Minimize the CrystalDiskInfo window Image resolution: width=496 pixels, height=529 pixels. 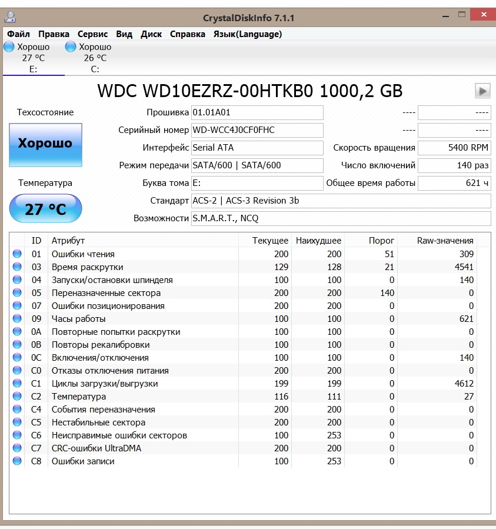tap(445, 15)
